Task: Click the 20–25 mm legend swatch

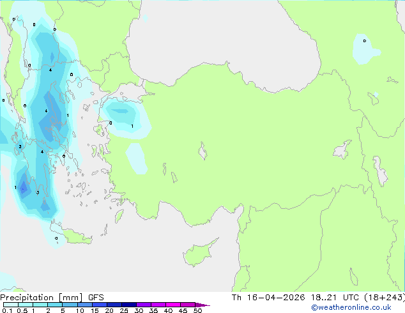Action: point(114,305)
